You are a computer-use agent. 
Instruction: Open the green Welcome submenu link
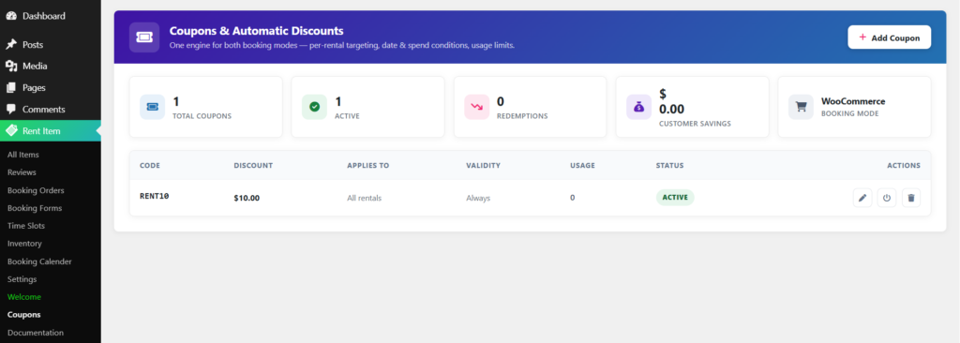click(24, 297)
